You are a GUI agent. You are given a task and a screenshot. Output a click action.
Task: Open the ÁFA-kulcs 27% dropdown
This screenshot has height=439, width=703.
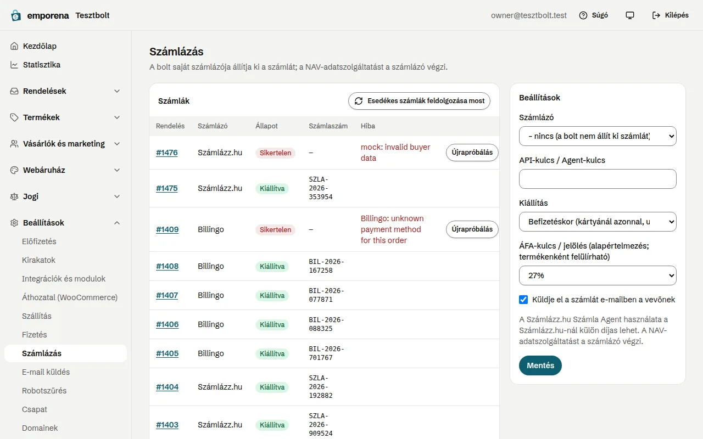598,275
